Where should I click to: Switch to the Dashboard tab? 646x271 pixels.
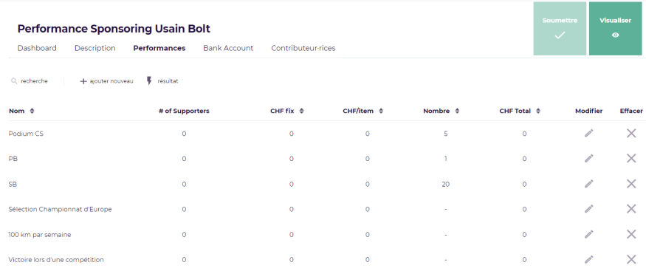(x=37, y=48)
